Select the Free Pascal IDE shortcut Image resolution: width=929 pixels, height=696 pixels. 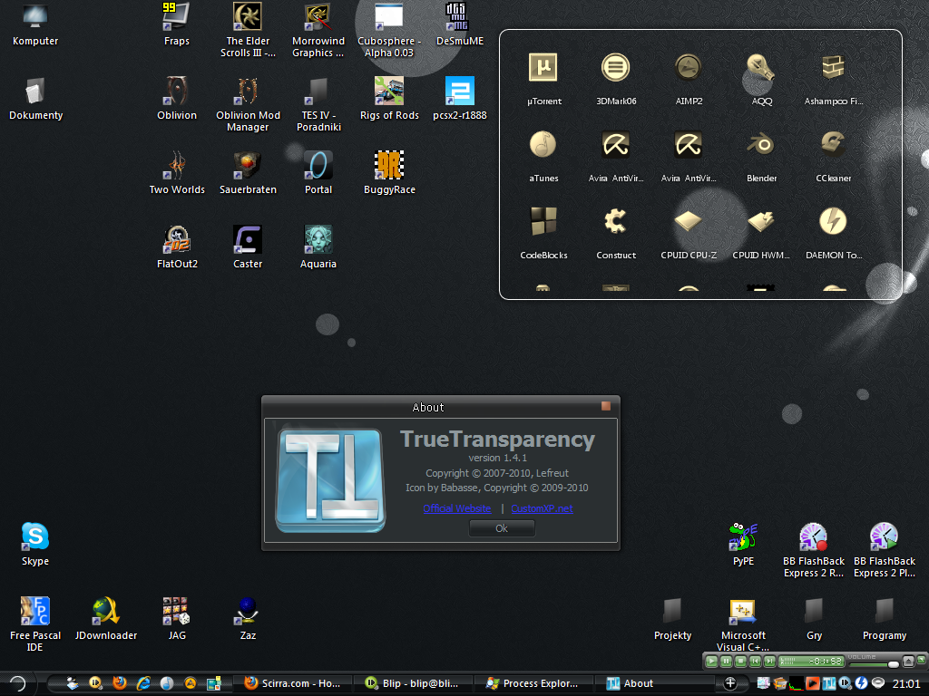35,624
